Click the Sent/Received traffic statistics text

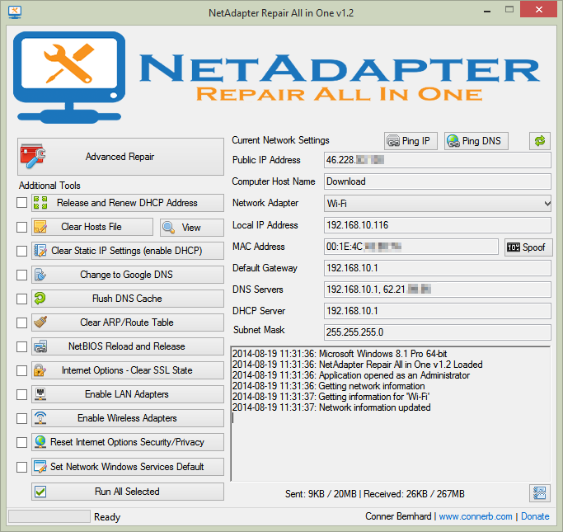pos(375,494)
